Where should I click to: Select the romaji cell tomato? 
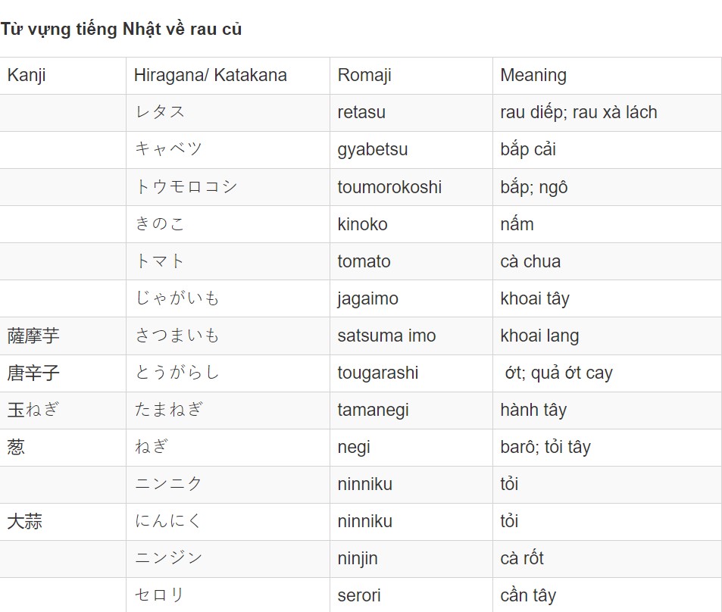click(x=411, y=261)
